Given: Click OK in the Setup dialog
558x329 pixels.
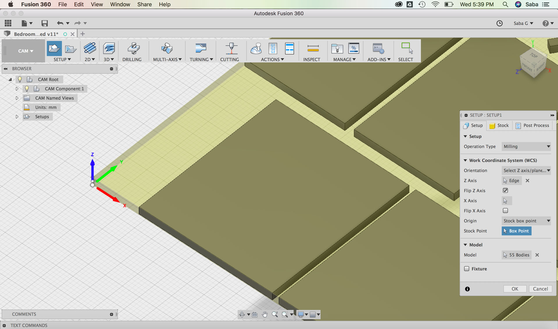Looking at the screenshot, I should click(515, 289).
